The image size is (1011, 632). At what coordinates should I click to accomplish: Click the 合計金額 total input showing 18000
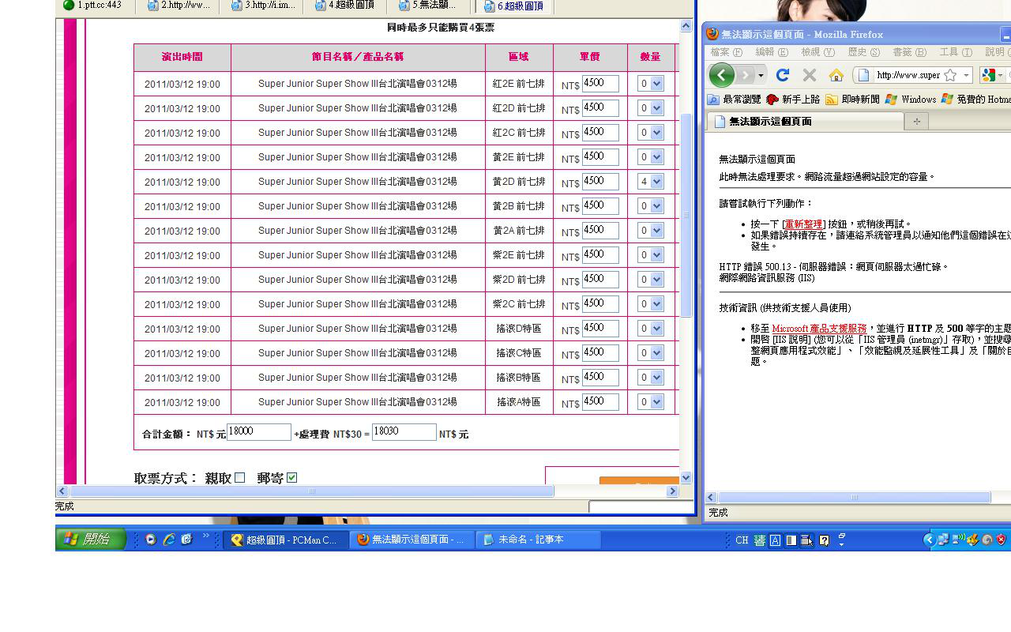(x=259, y=432)
